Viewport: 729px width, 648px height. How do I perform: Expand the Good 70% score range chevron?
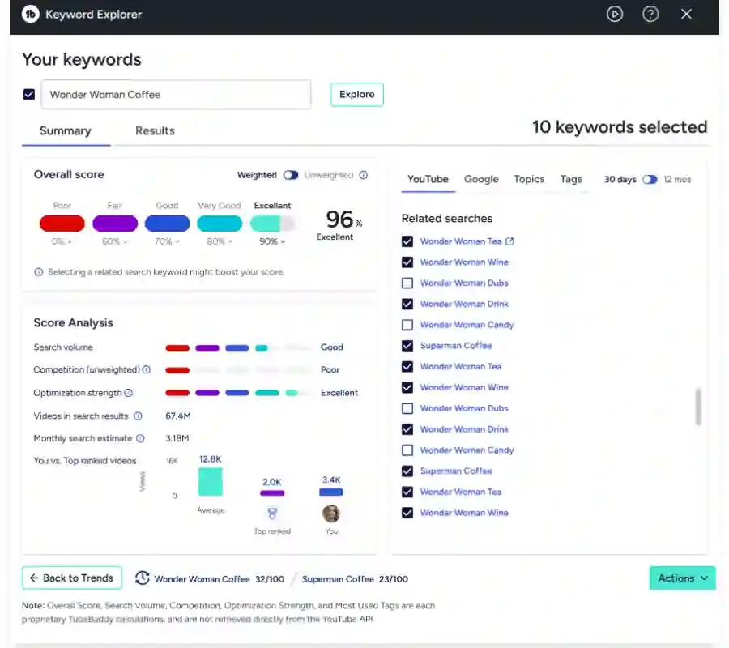point(177,241)
